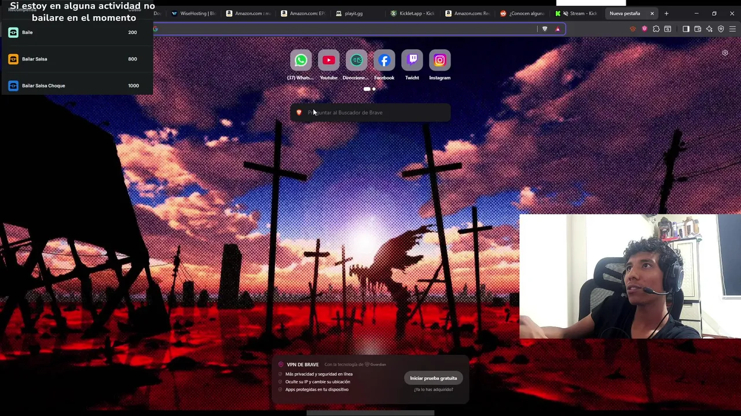Switch to the Amazon.com: Re tab

pyautogui.click(x=467, y=13)
